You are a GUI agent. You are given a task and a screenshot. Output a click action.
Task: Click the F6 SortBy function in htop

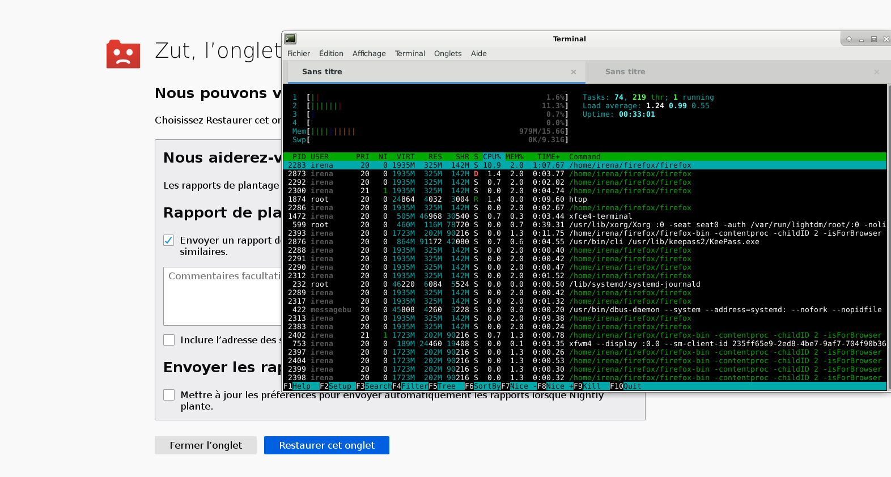(483, 386)
